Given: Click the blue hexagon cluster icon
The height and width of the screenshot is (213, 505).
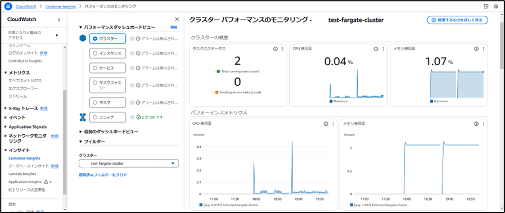Looking at the screenshot, I should pos(83,38).
